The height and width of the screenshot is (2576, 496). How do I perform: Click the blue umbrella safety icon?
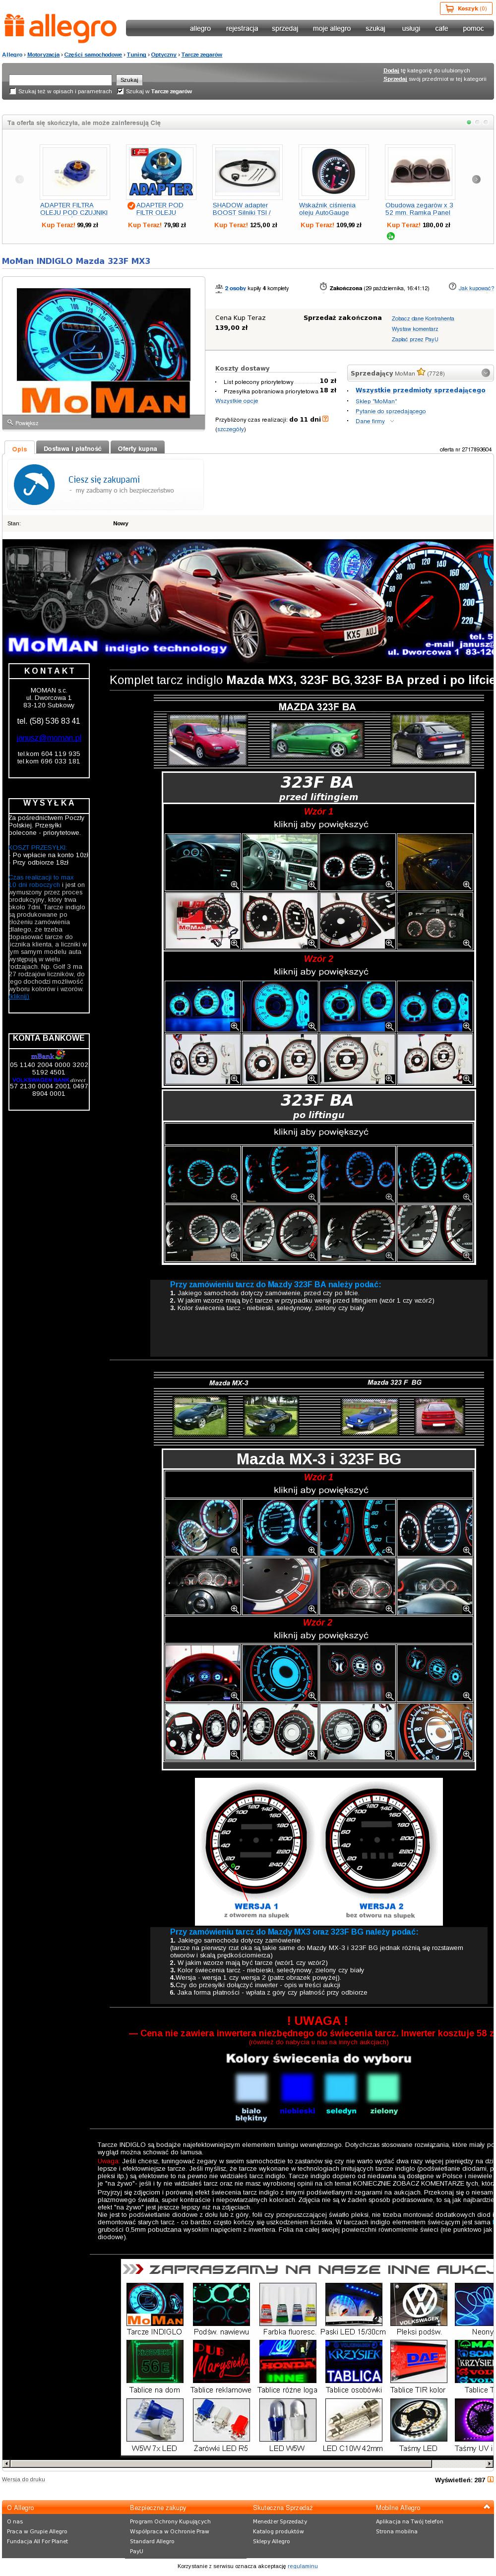tap(34, 485)
